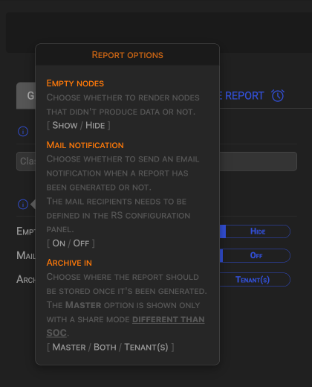Click the blue handle left of Hide

(x=223, y=231)
